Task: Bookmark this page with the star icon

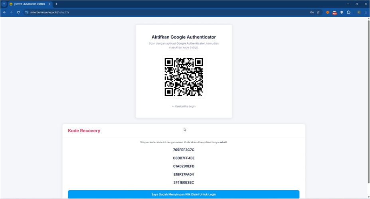Action: (x=318, y=12)
